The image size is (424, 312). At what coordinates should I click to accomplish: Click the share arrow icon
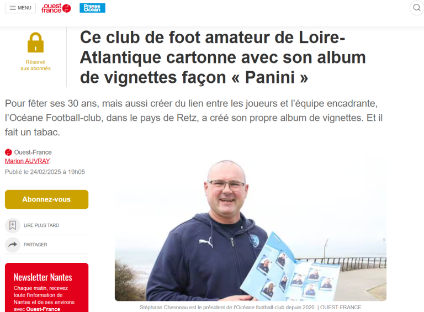13,245
